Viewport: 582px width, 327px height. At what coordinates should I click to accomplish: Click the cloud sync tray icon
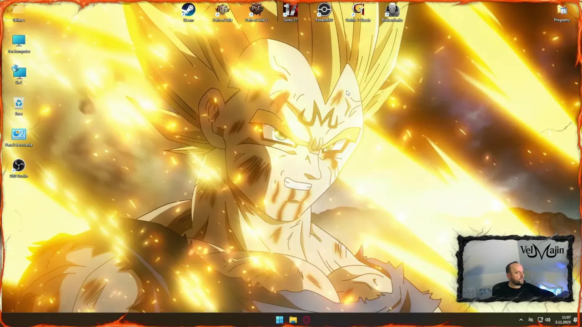pyautogui.click(x=531, y=320)
